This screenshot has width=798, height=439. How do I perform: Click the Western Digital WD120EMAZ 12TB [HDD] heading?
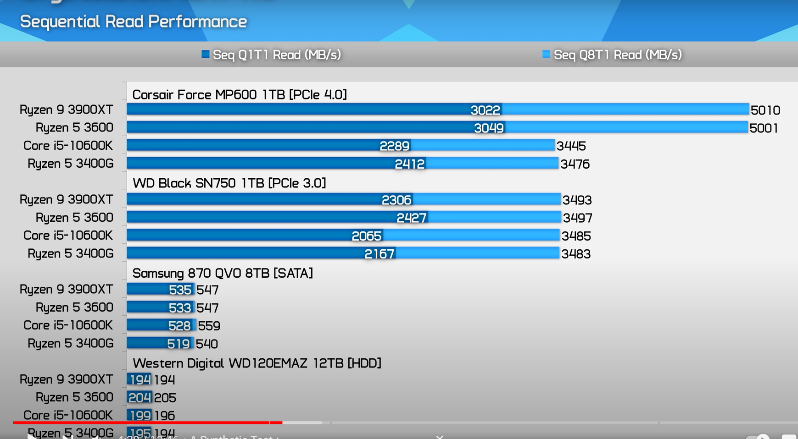(x=257, y=363)
